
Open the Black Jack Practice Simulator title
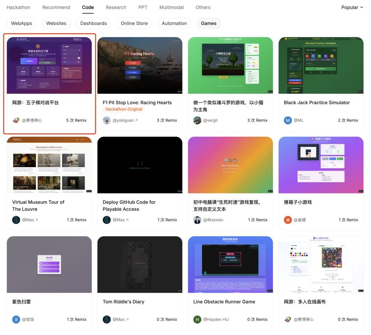tap(317, 103)
